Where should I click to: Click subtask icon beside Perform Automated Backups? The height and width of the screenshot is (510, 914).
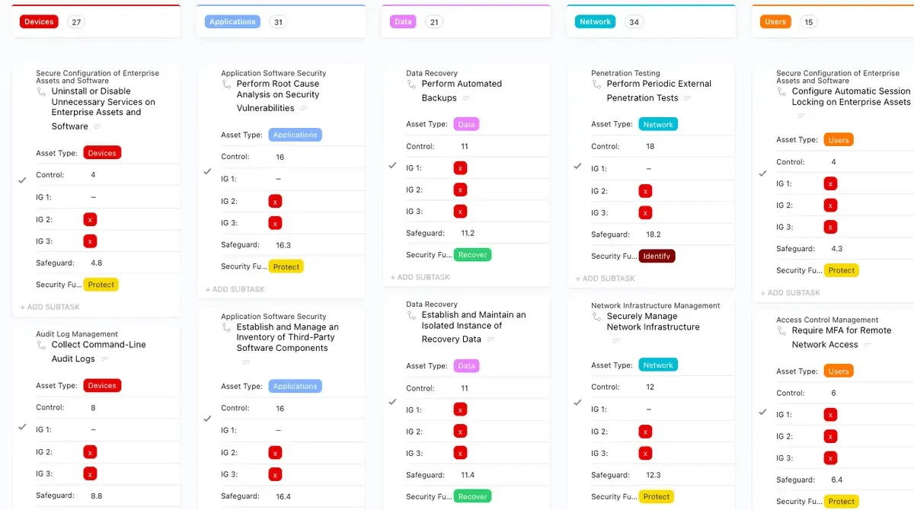411,85
